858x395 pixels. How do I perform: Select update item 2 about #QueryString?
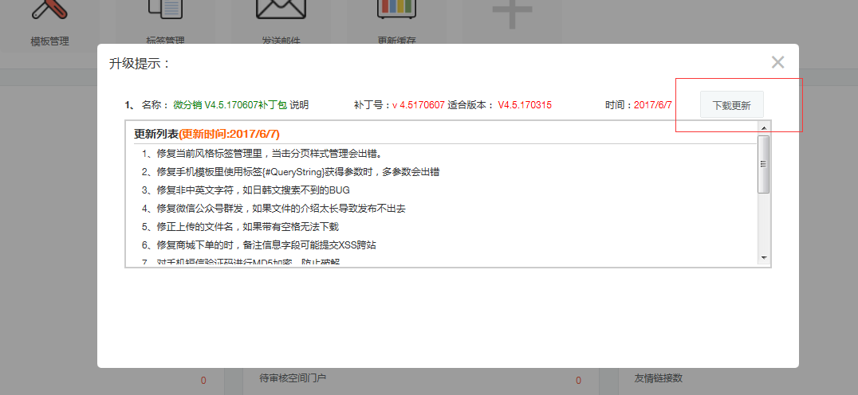click(290, 172)
